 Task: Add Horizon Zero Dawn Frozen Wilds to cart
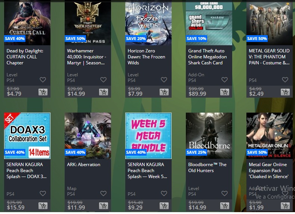pyautogui.click(x=164, y=92)
